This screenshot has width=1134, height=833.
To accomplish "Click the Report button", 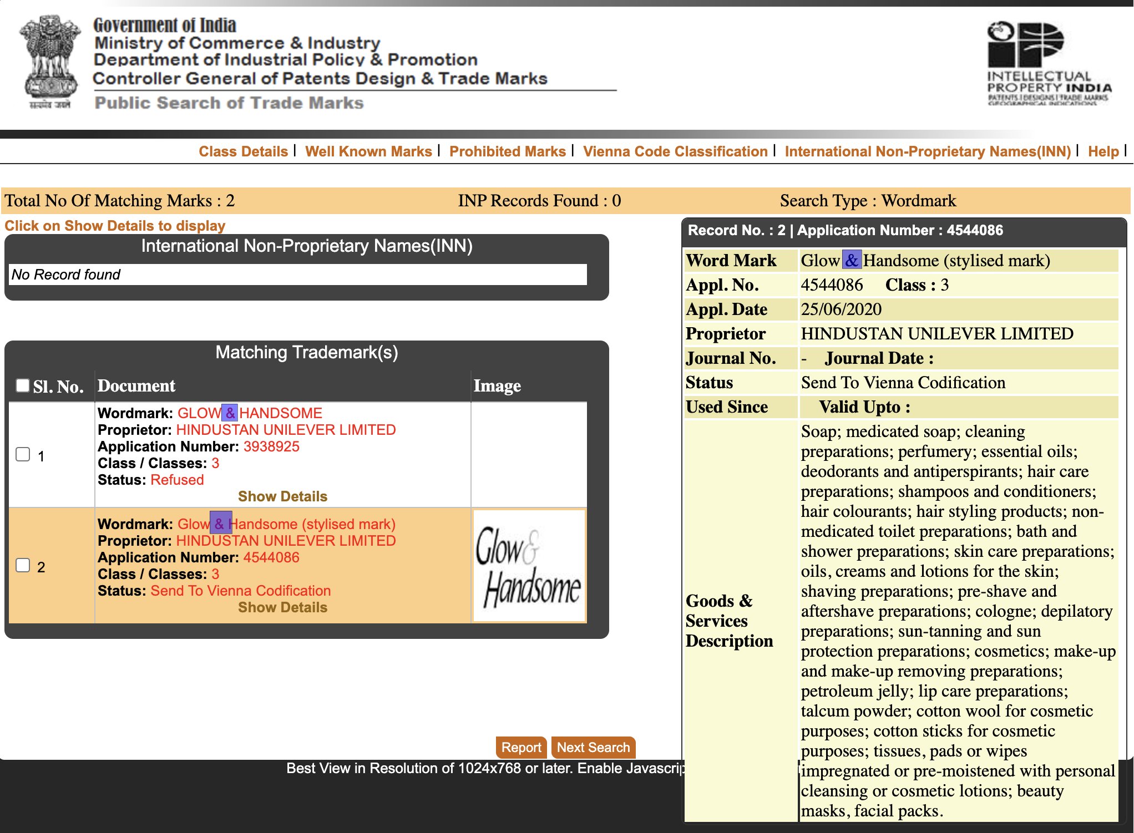I will [521, 748].
